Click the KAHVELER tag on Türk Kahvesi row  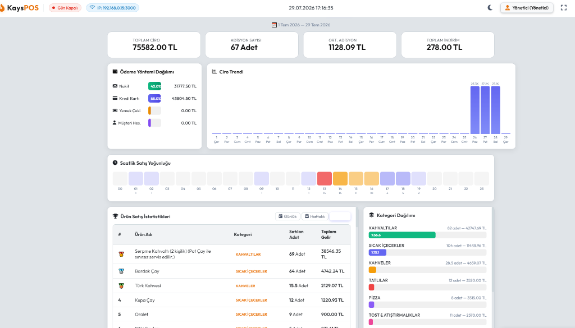tap(245, 285)
